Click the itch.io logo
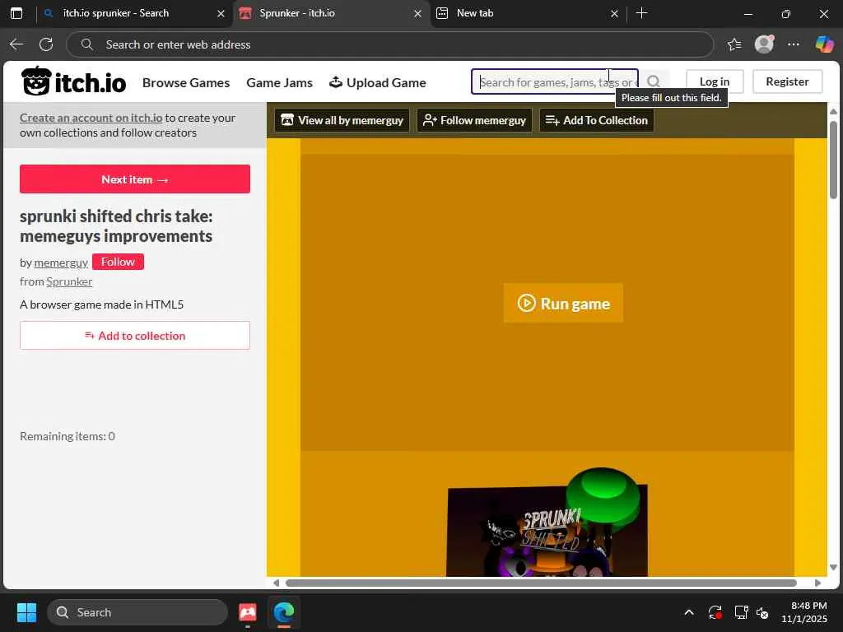This screenshot has height=632, width=843. tap(73, 82)
